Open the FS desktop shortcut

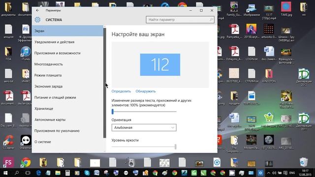[8, 162]
